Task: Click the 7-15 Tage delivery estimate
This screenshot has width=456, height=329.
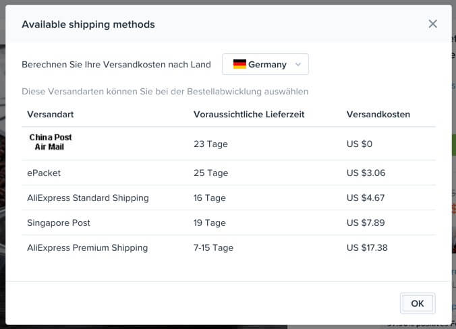Action: click(213, 248)
